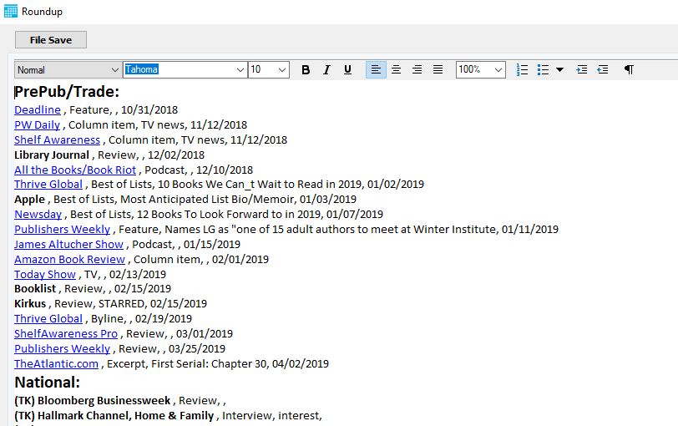Show paragraph formatting marks
This screenshot has height=426, width=678.
tap(629, 70)
